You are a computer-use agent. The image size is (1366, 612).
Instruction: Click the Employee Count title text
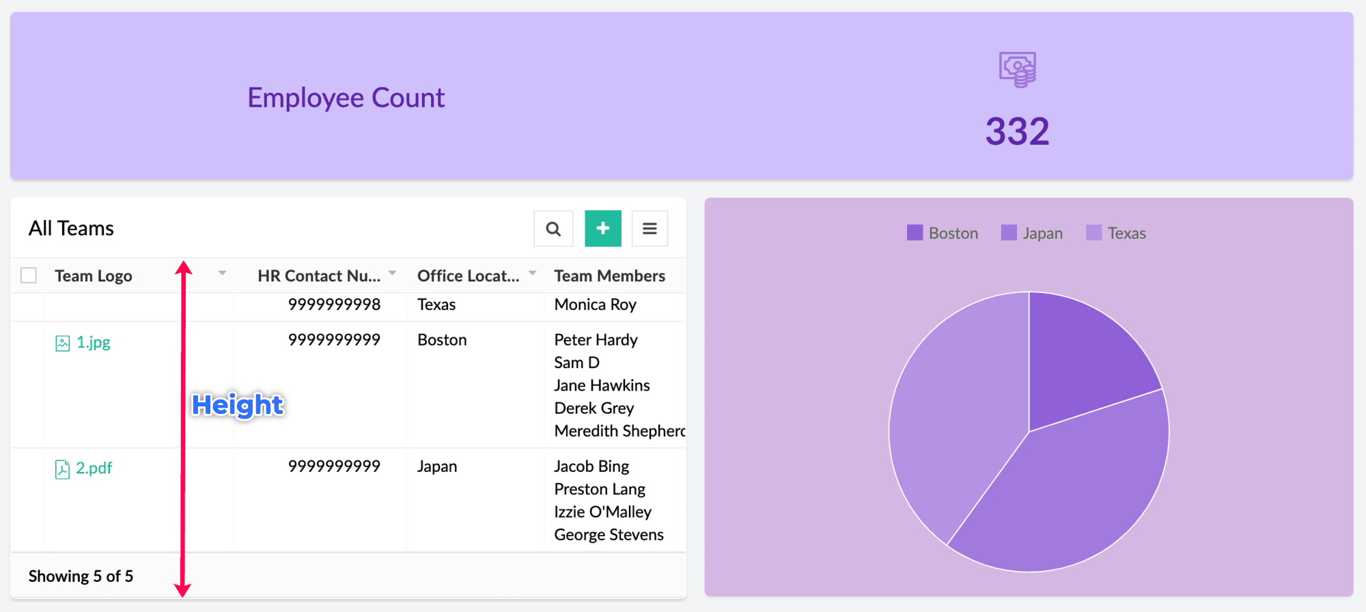click(x=346, y=98)
